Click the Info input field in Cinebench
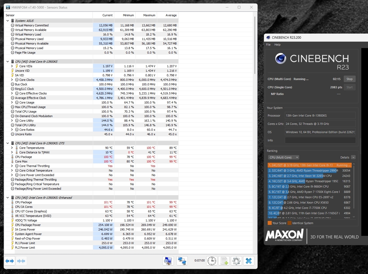Screen dimensions: 368x274 point(320,140)
